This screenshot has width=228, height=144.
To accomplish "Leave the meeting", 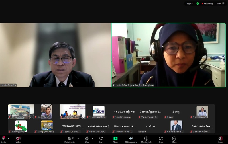I will (x=220, y=139).
